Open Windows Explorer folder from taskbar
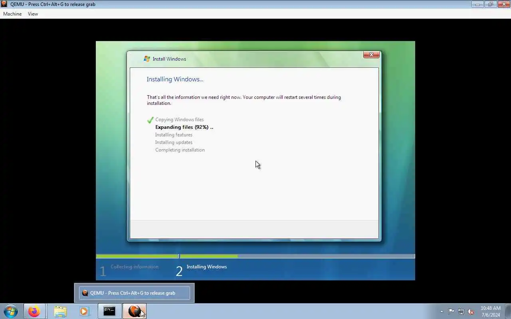The height and width of the screenshot is (319, 511). click(x=60, y=311)
